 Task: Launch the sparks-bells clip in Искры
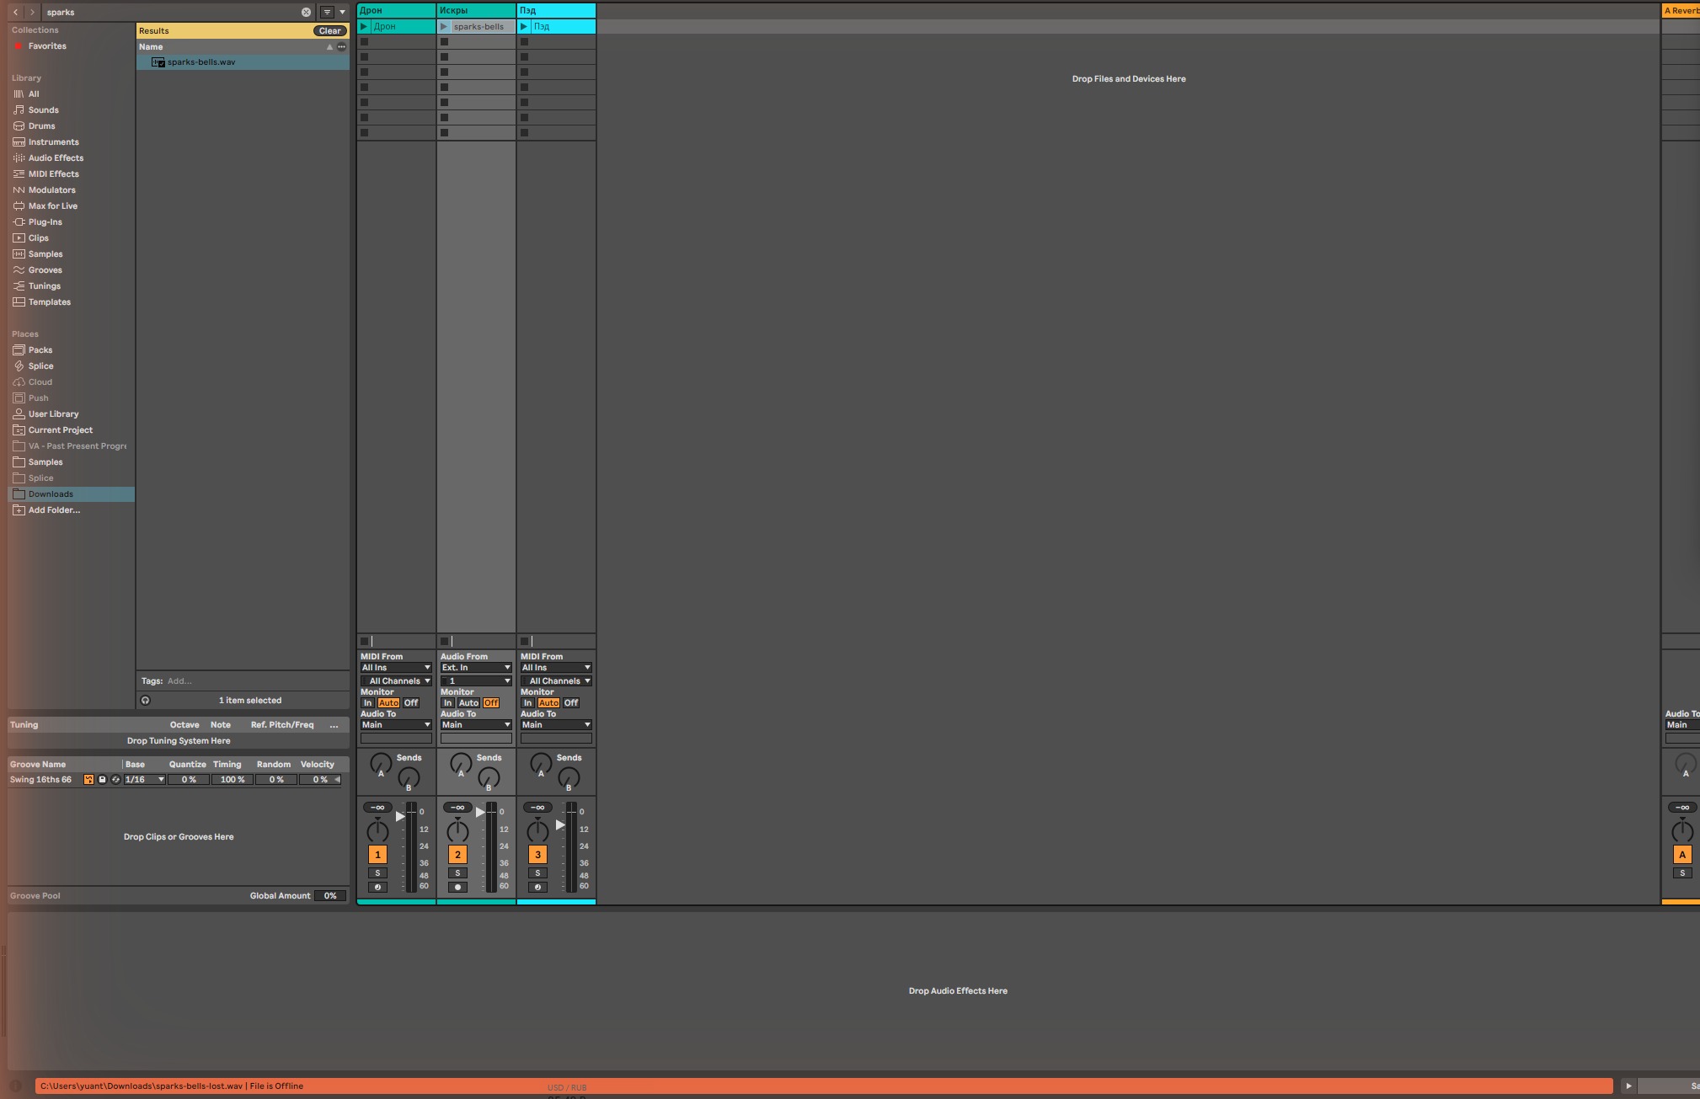coord(444,27)
